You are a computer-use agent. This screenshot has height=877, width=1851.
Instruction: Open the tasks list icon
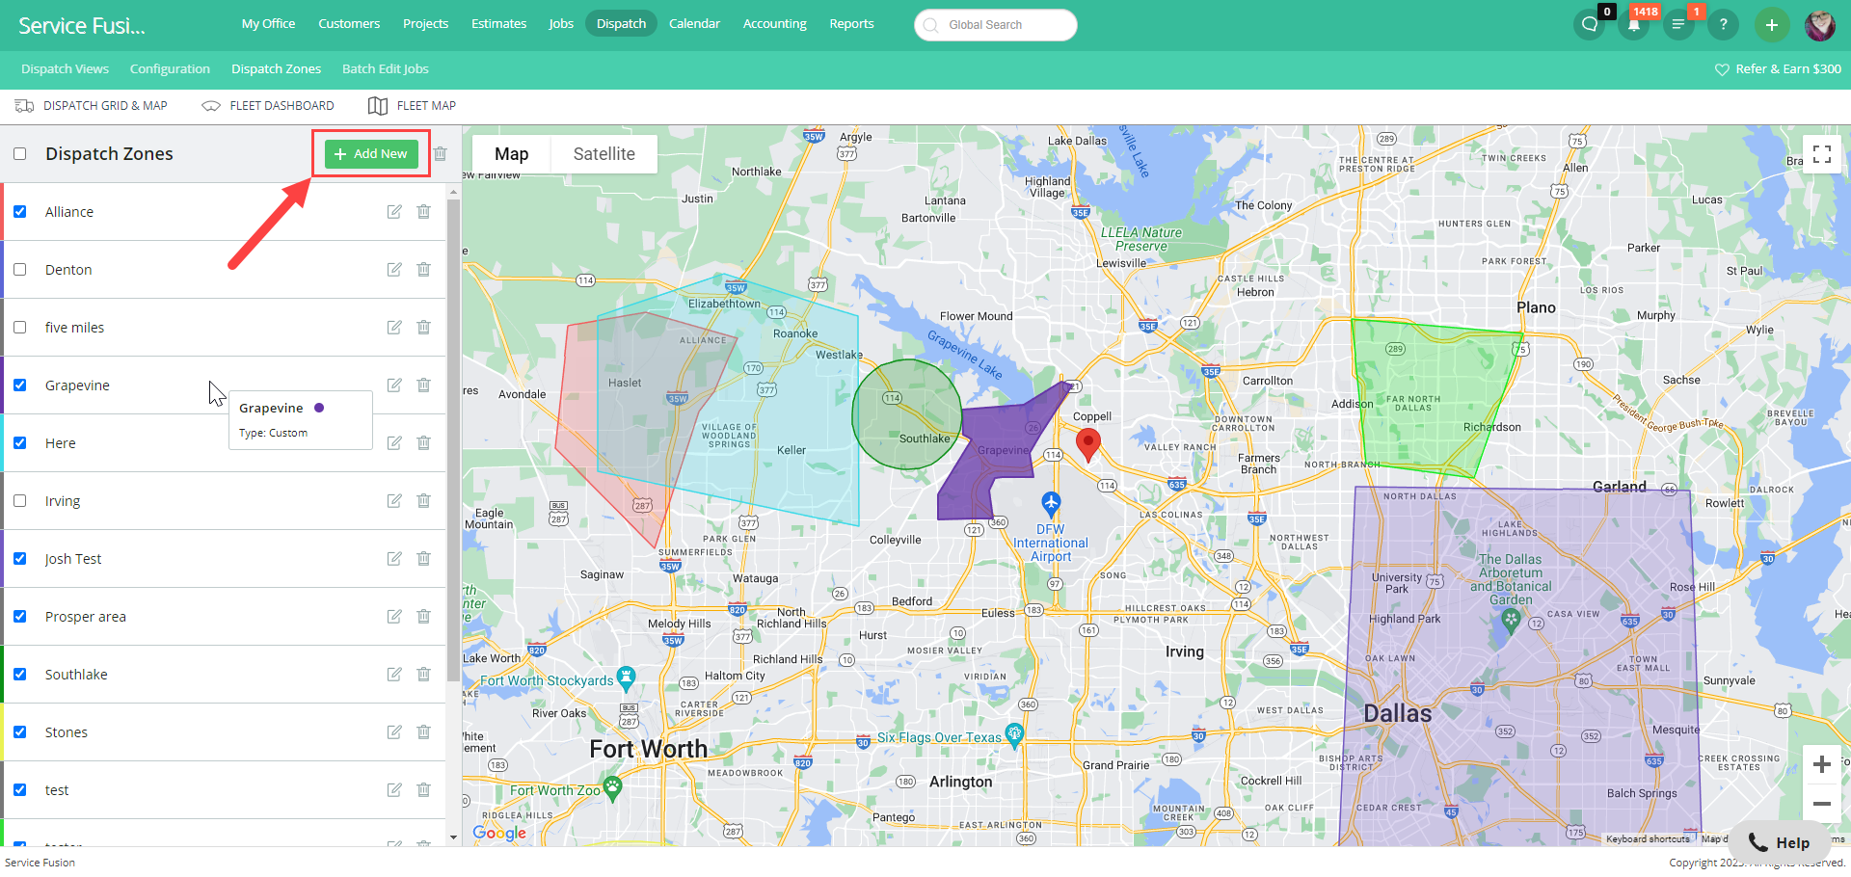(1678, 24)
